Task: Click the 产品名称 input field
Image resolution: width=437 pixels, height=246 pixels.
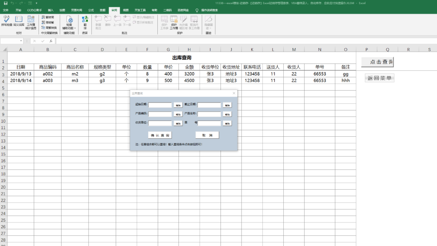Action: [x=209, y=114]
